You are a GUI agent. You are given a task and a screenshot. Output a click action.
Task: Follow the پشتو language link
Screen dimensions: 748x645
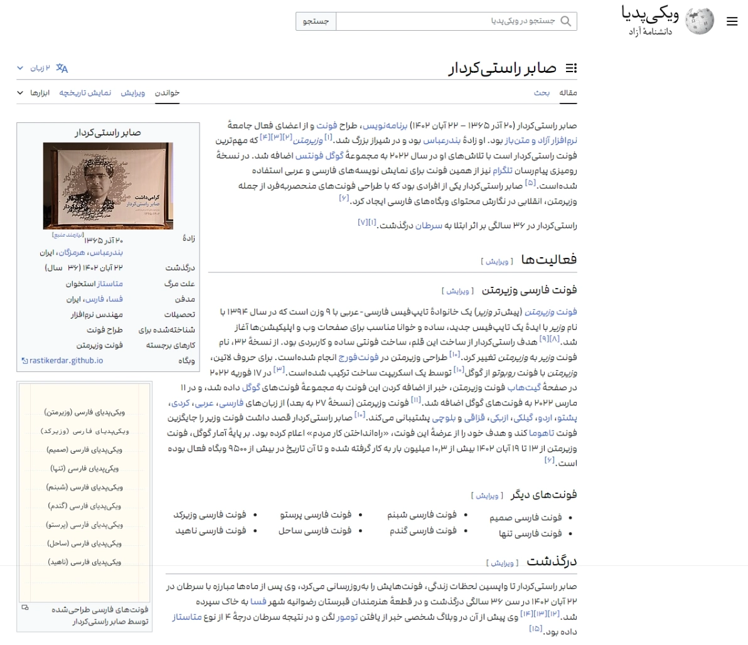(567, 418)
